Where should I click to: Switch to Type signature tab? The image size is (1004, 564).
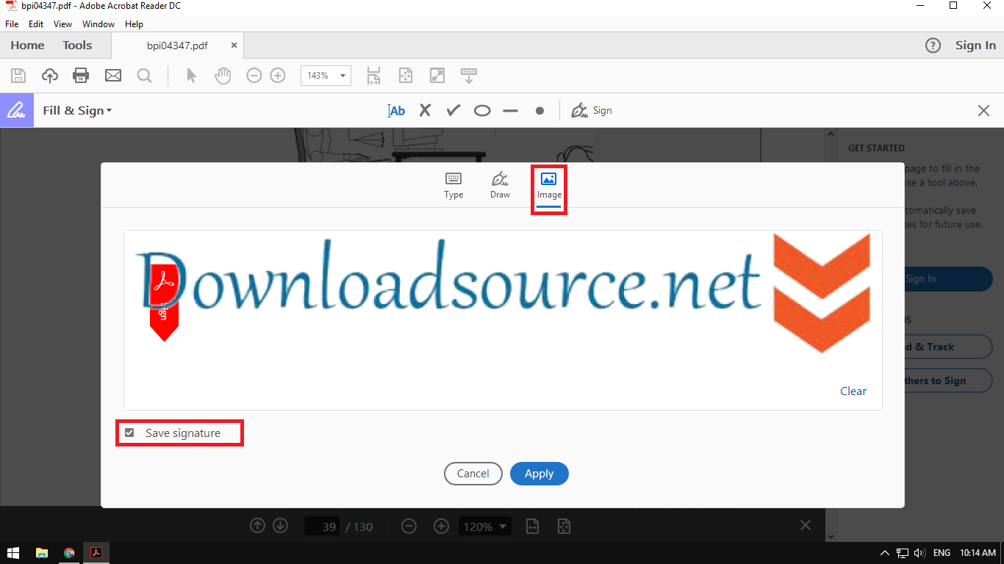click(x=453, y=186)
